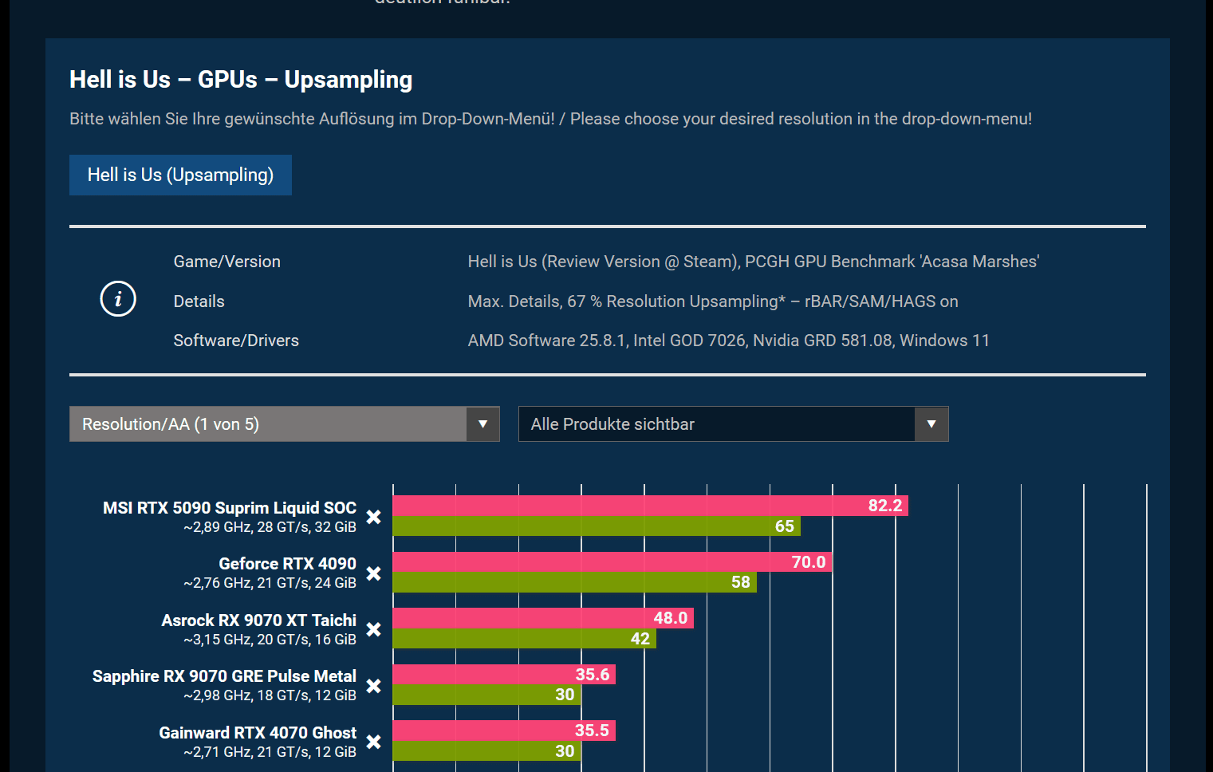Click Asrock RX 9070 XT Taichi label
The image size is (1213, 772).
259,620
